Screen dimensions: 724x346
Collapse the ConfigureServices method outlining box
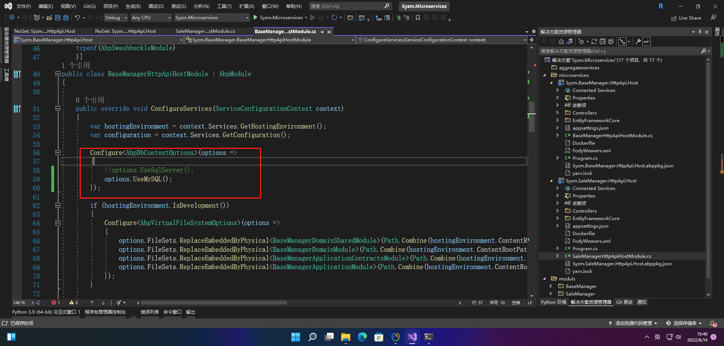(58, 109)
